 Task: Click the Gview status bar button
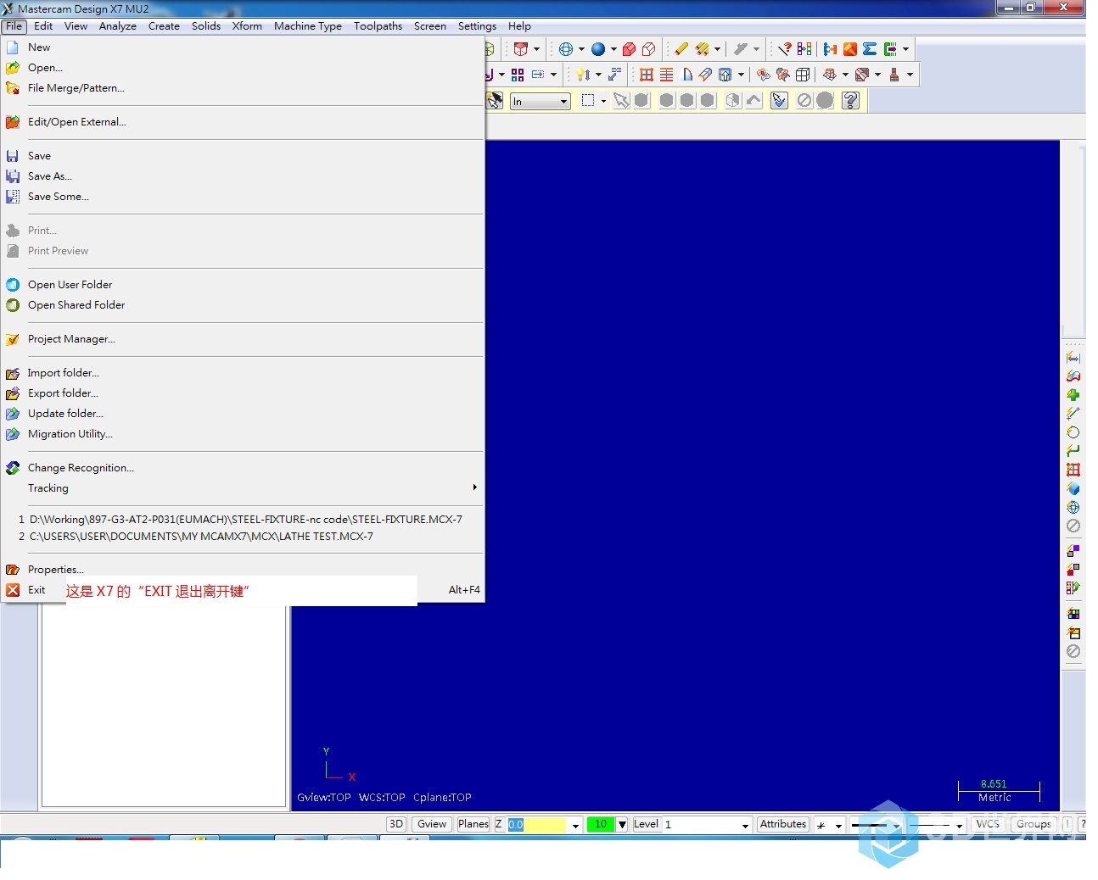click(432, 824)
